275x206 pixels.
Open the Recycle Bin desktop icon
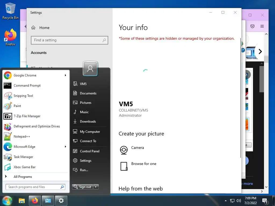(x=10, y=11)
